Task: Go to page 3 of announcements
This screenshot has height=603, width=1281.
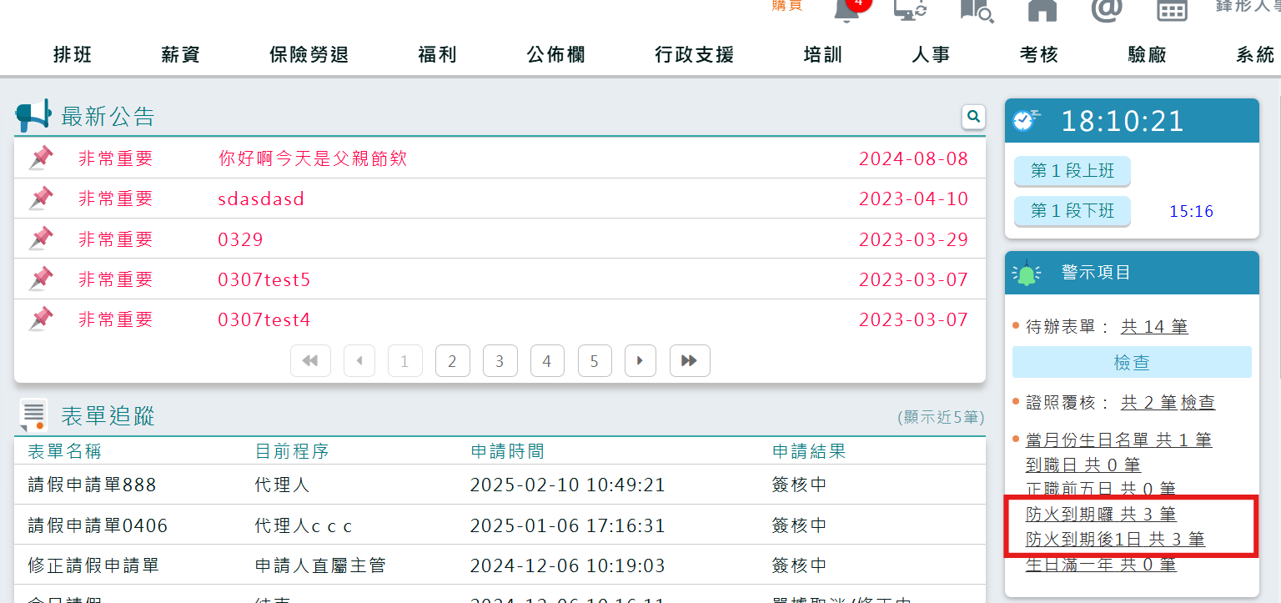Action: pos(500,360)
